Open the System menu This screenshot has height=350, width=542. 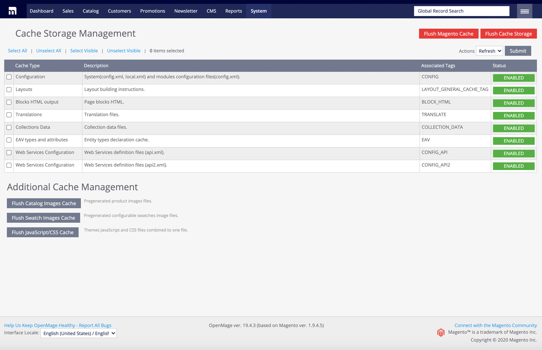pyautogui.click(x=258, y=11)
